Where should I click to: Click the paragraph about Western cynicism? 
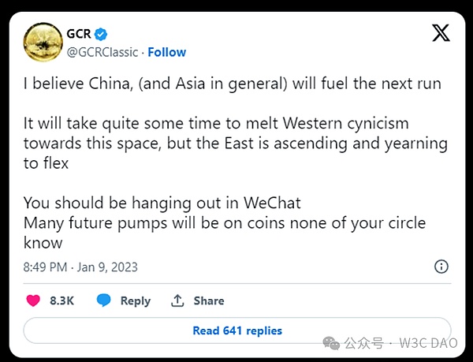click(235, 144)
